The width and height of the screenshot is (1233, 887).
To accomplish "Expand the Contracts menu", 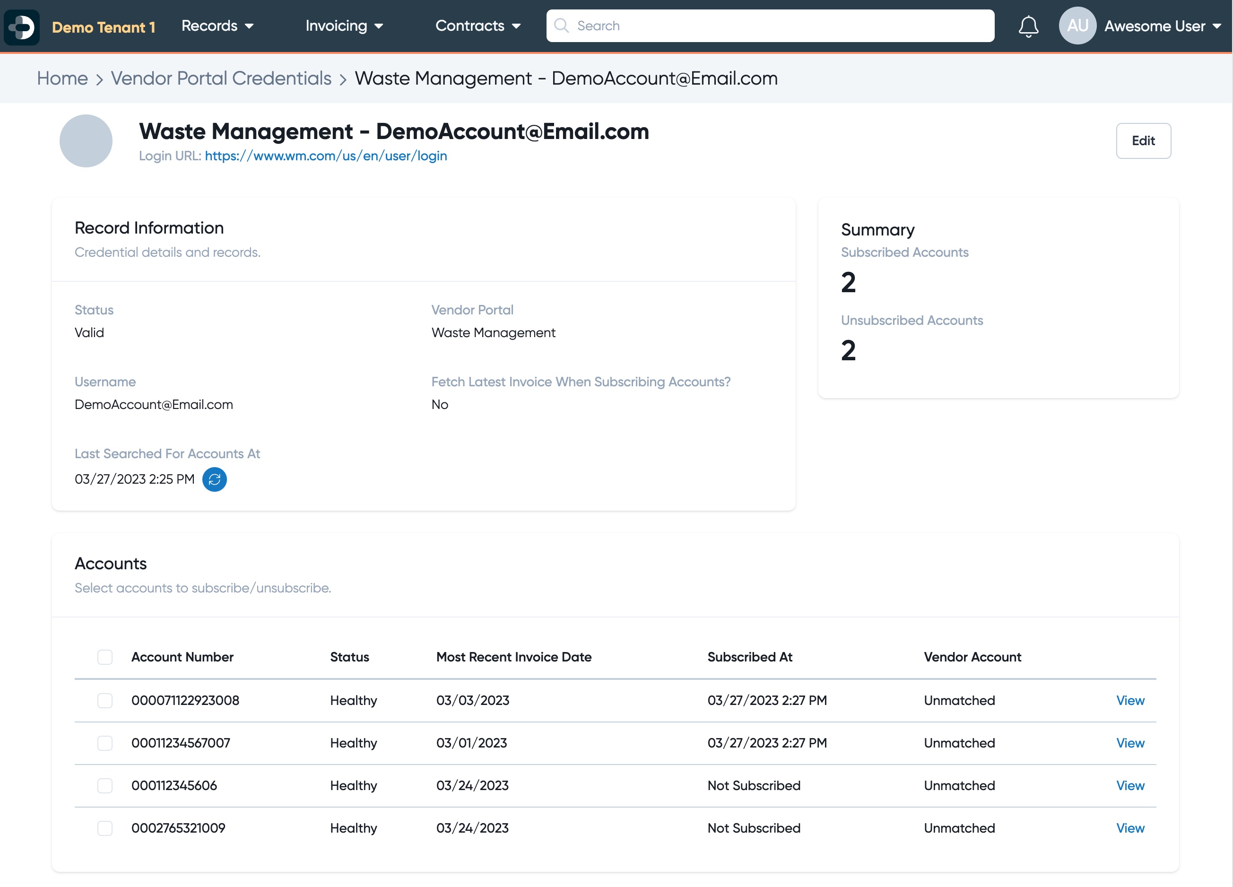I will click(x=478, y=26).
